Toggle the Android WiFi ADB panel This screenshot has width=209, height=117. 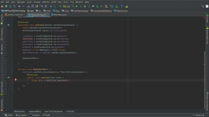[x=207, y=35]
